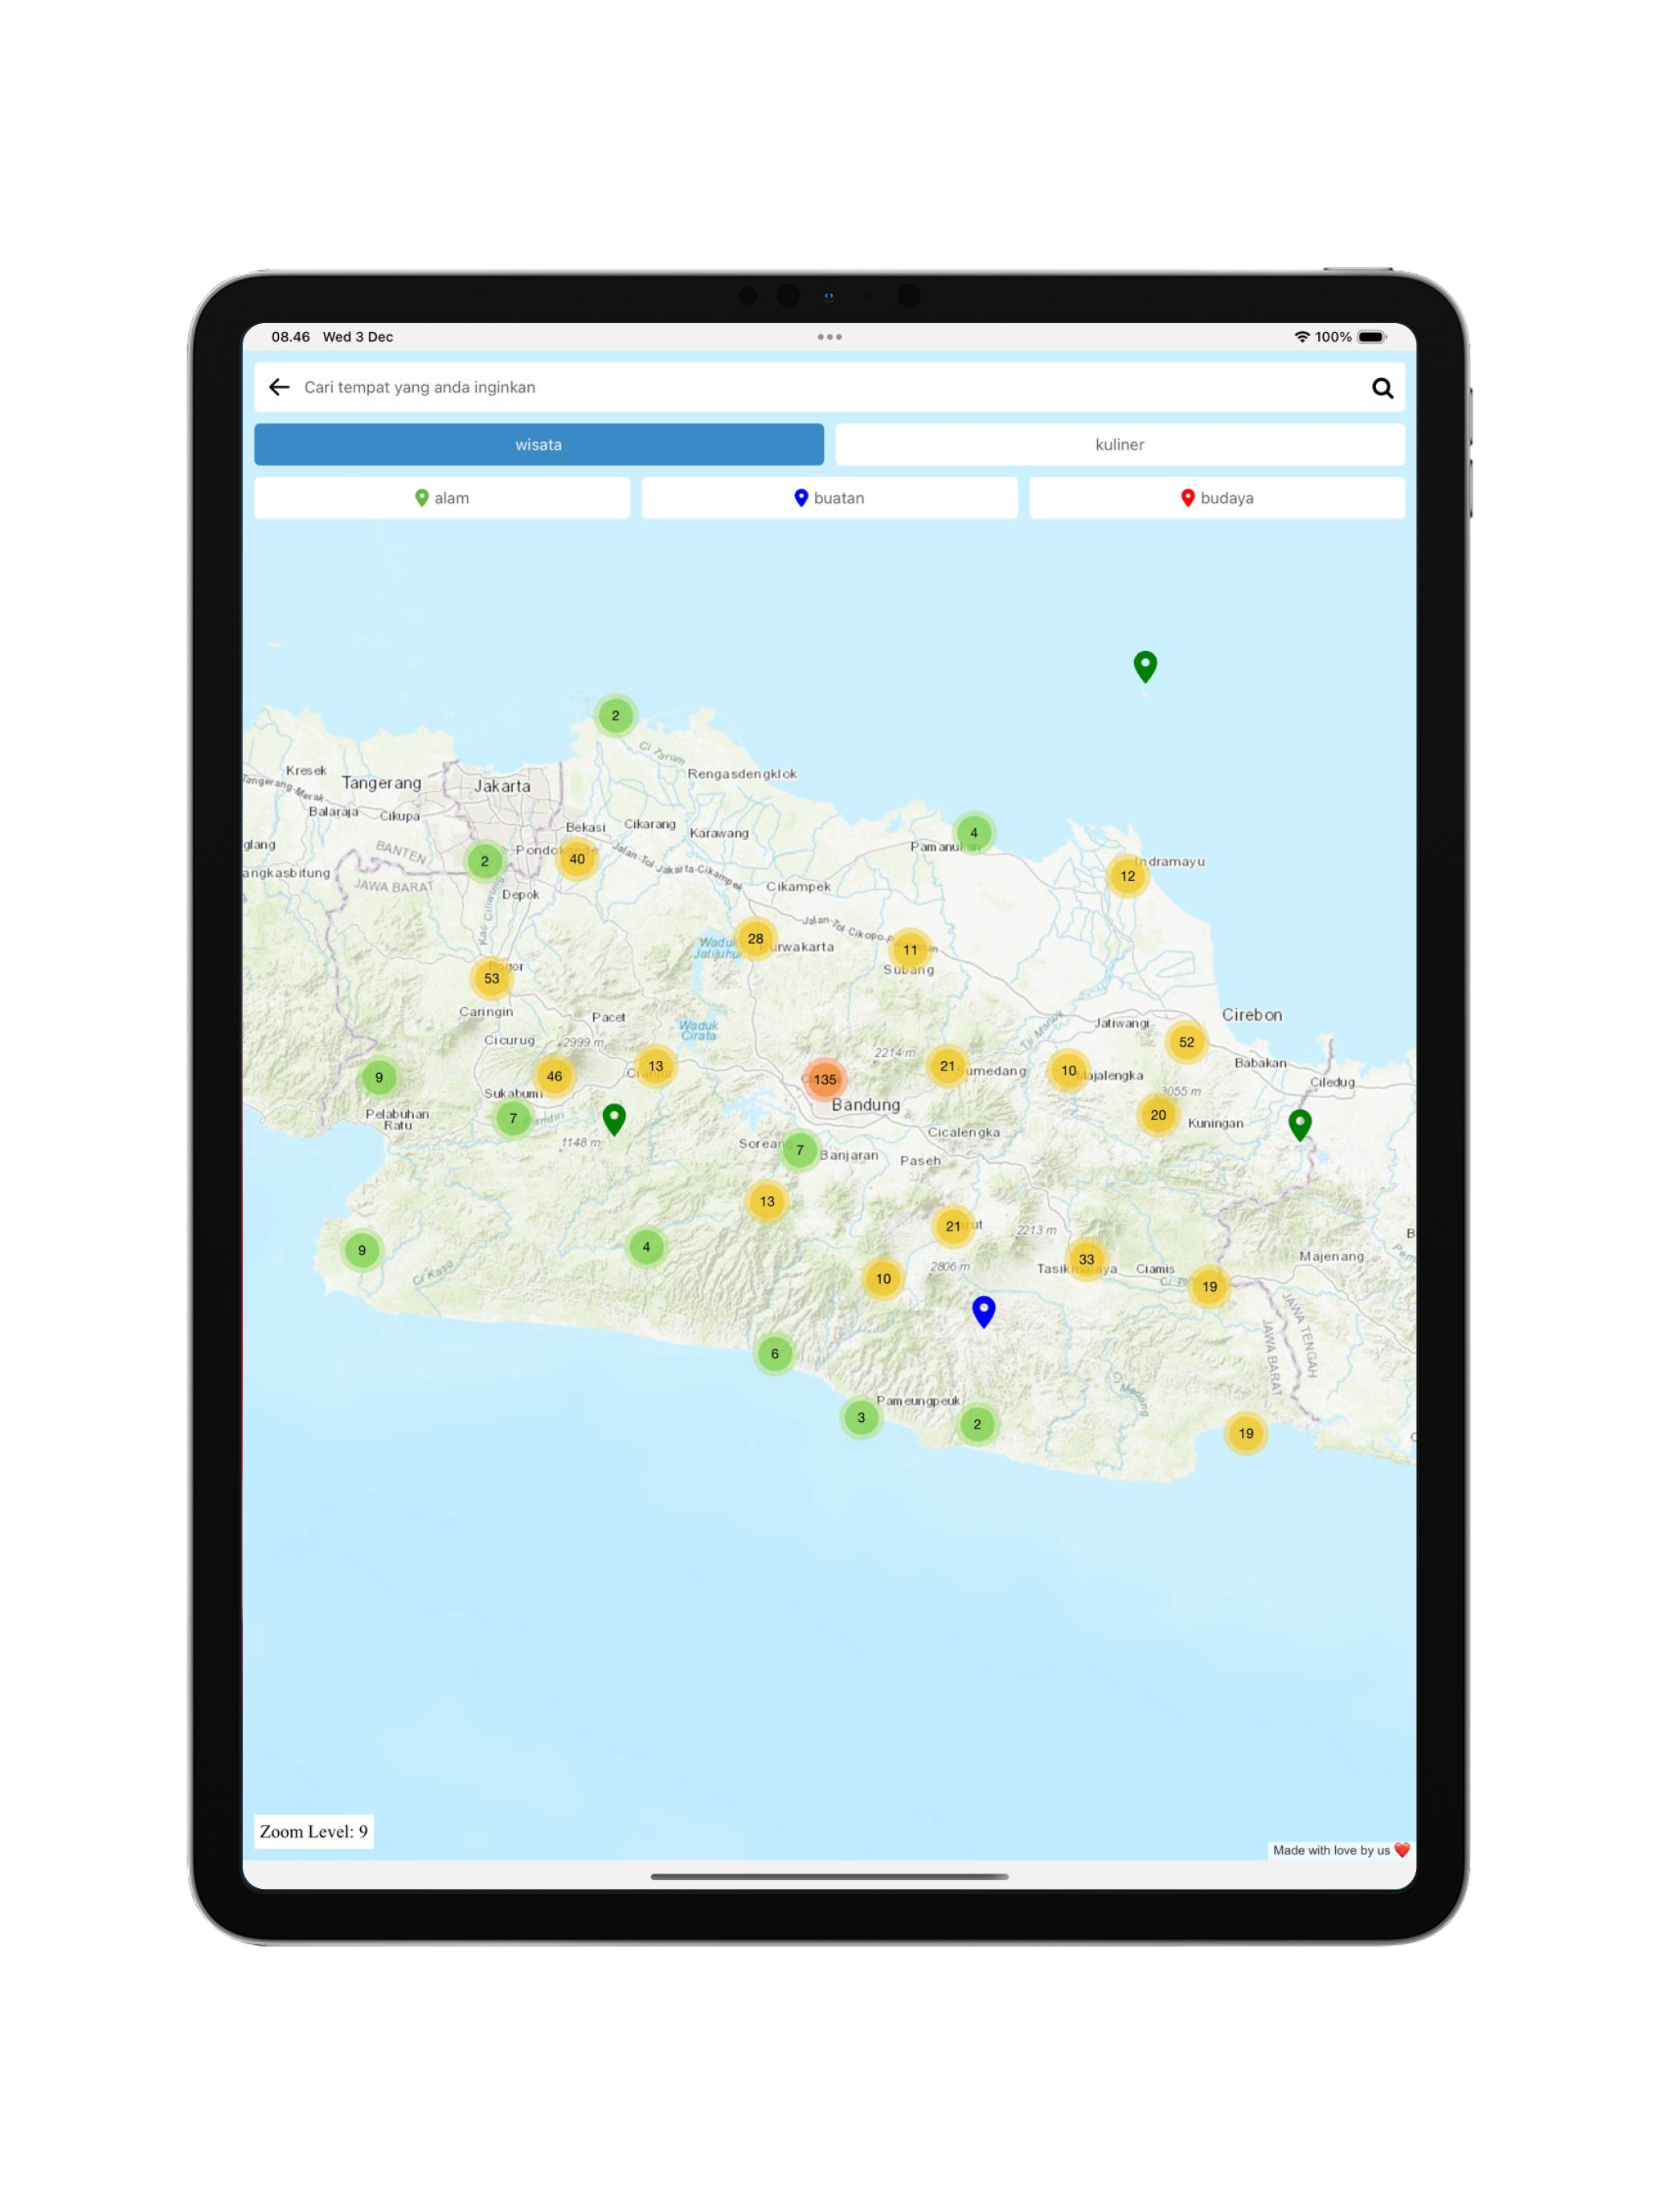Open the 20 cluster near Kuningan
1659x2212 pixels.
(x=1158, y=1115)
